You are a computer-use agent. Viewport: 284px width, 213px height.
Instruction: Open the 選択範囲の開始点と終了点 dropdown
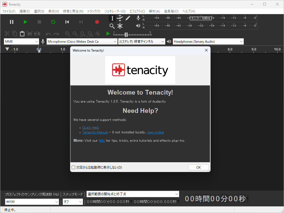coord(133,194)
